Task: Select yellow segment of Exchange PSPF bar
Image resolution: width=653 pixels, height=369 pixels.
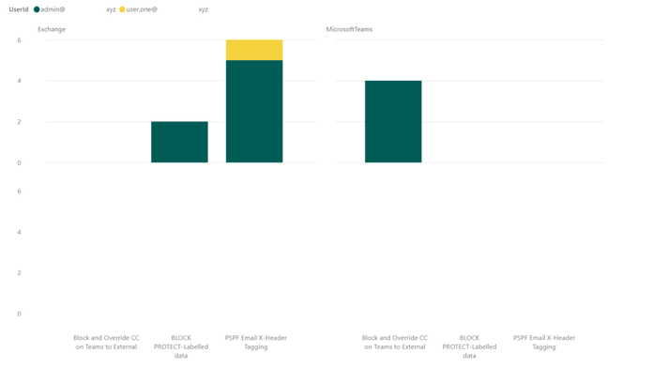Action: click(x=254, y=50)
